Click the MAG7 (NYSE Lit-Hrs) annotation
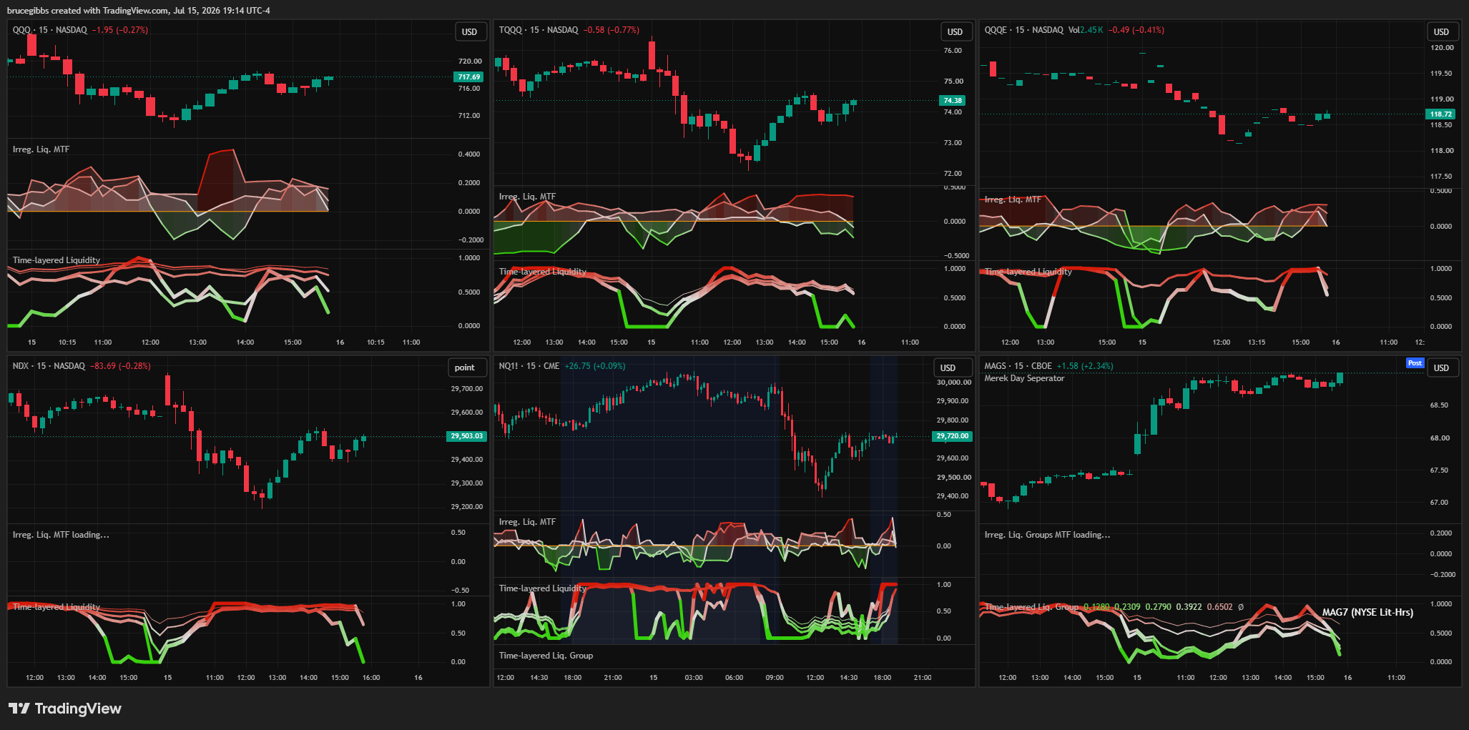1469x730 pixels. point(1367,612)
